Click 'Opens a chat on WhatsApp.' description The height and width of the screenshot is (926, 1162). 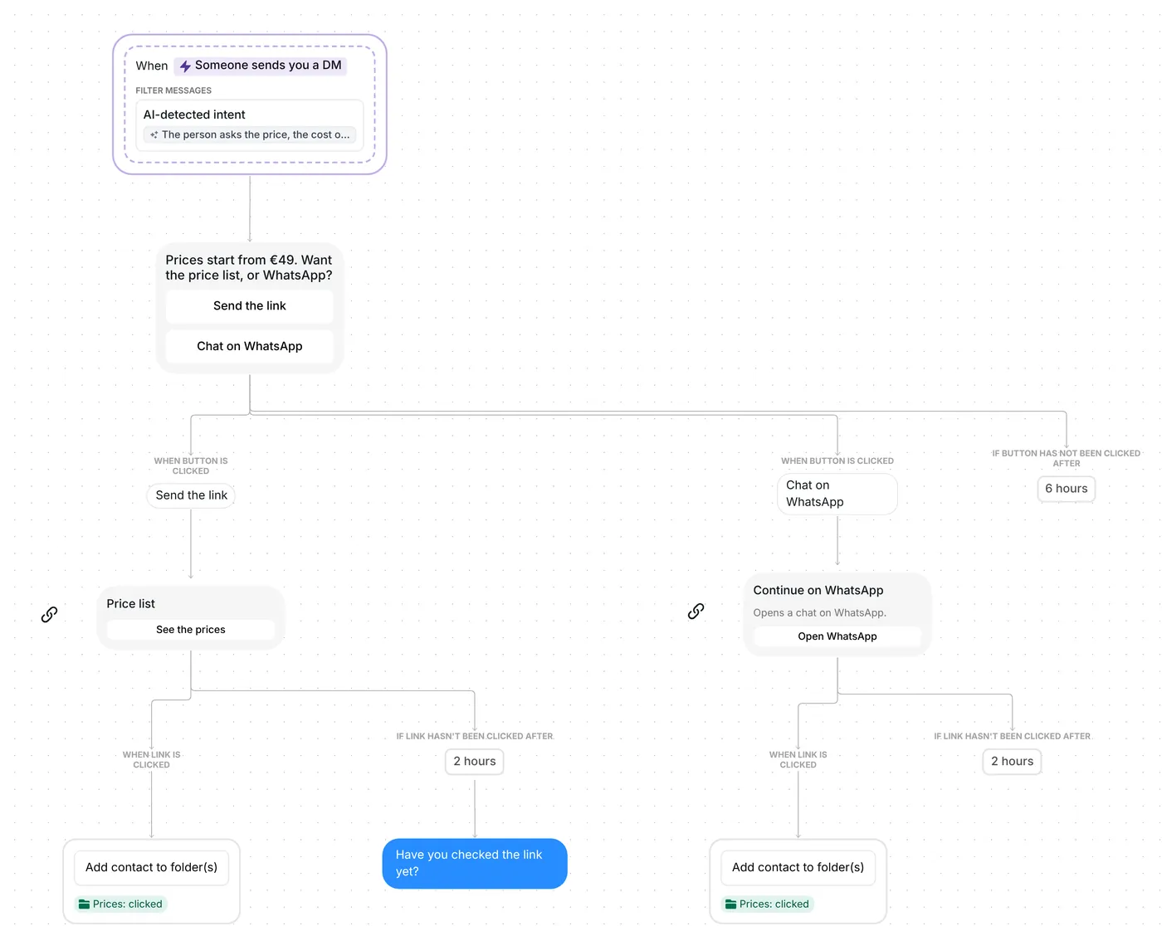click(x=820, y=613)
